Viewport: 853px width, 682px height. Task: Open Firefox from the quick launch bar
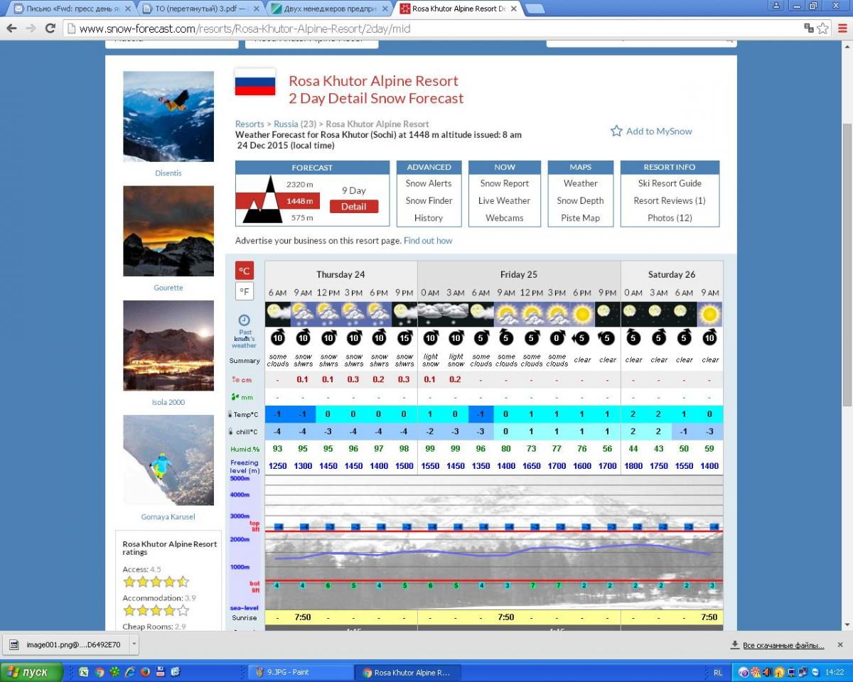(145, 672)
